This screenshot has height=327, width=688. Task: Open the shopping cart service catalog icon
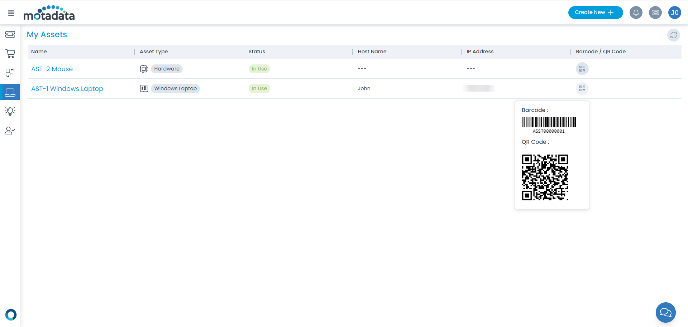pos(10,54)
